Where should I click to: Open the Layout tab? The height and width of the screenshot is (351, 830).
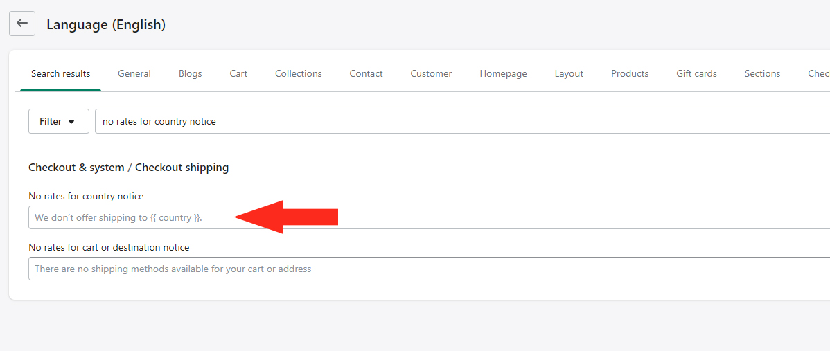(x=569, y=74)
